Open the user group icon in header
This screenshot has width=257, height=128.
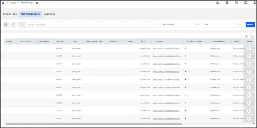click(218, 3)
